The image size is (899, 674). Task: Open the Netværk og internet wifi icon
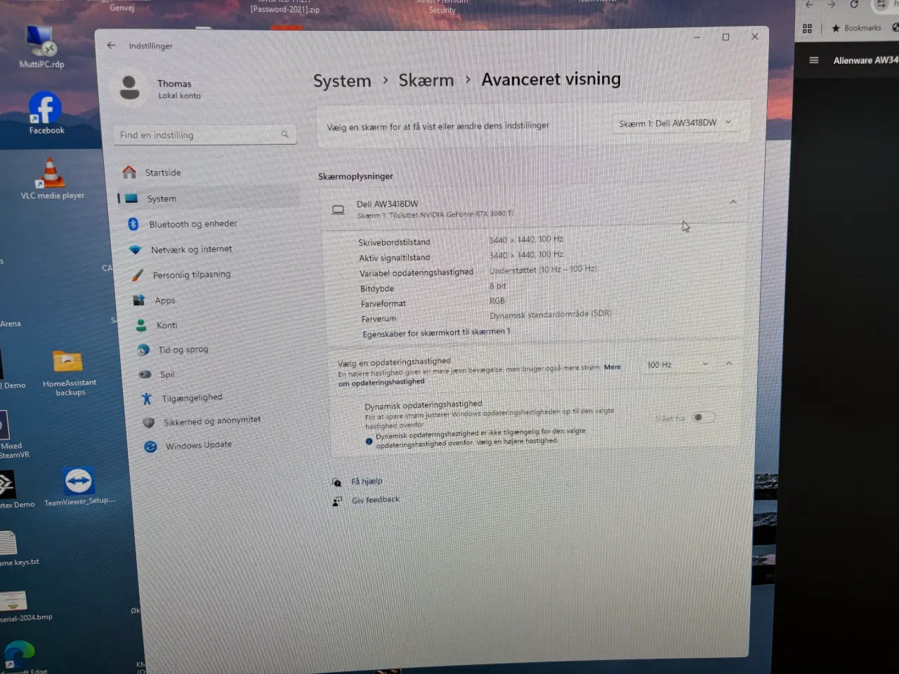click(x=136, y=250)
